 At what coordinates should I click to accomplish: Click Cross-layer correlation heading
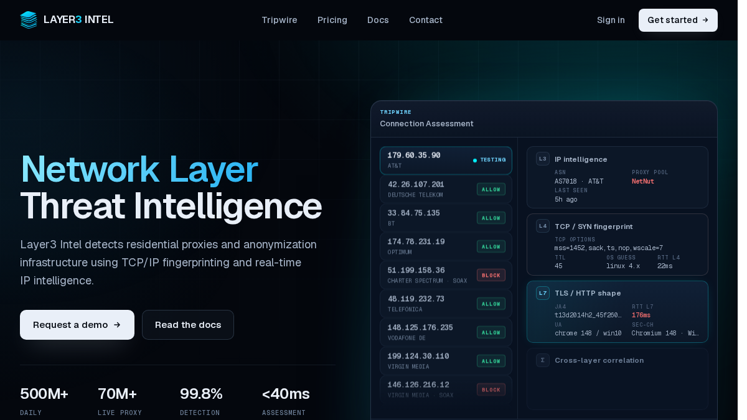(599, 360)
